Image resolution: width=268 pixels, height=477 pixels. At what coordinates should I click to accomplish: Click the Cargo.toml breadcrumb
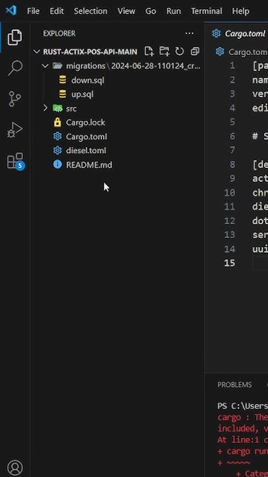point(247,52)
